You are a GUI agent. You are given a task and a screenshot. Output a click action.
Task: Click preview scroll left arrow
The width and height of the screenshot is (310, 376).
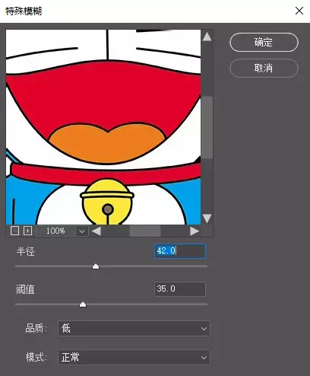(96, 231)
